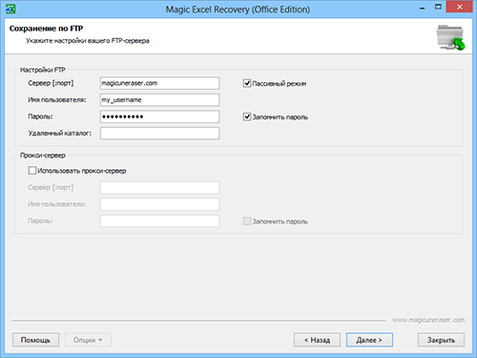Click the FTP folder icon in header
This screenshot has width=477, height=358.
pos(450,37)
